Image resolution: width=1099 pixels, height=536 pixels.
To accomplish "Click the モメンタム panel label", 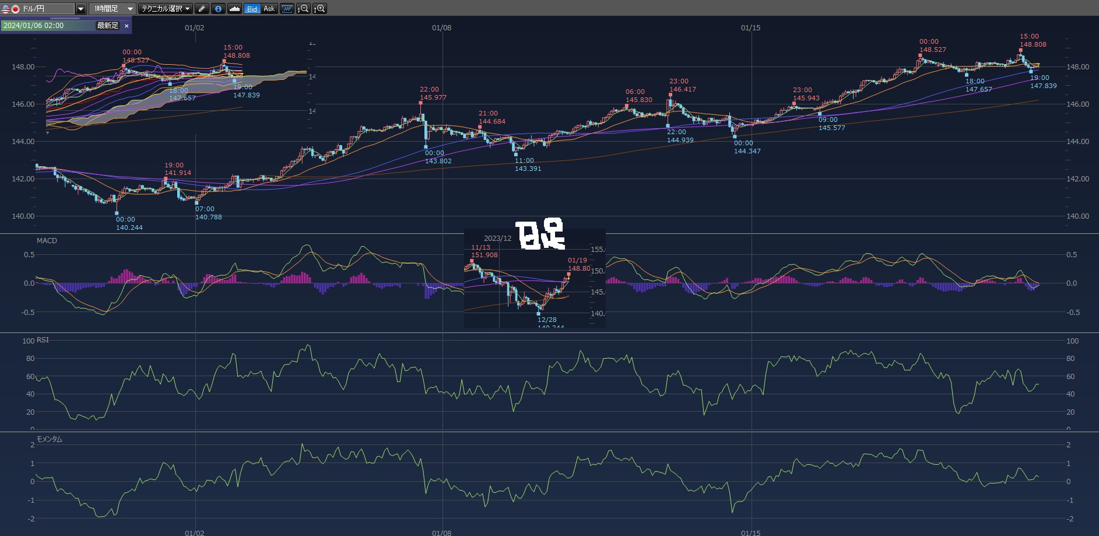I will pos(50,439).
